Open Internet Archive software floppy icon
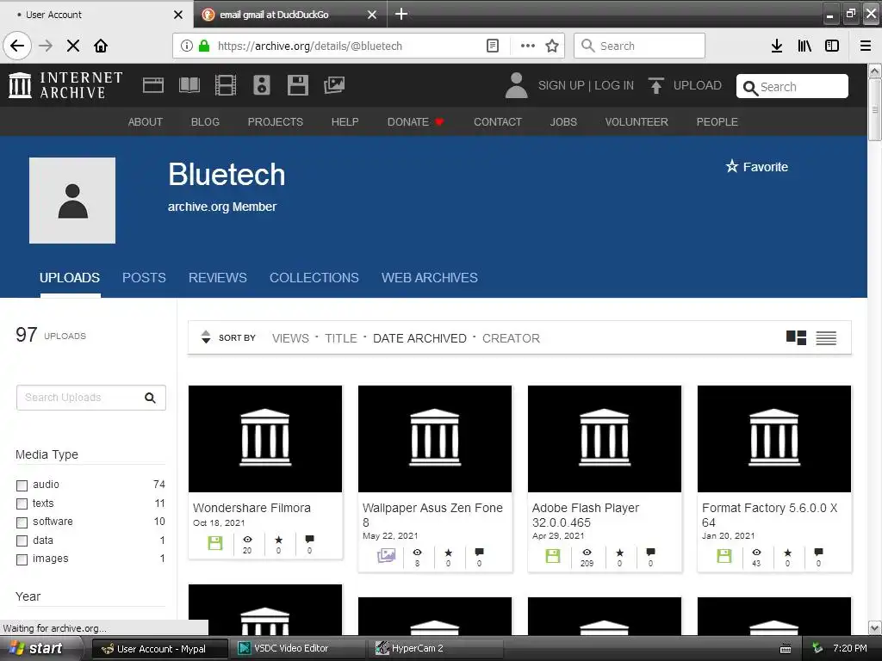This screenshot has height=661, width=882. (x=297, y=85)
